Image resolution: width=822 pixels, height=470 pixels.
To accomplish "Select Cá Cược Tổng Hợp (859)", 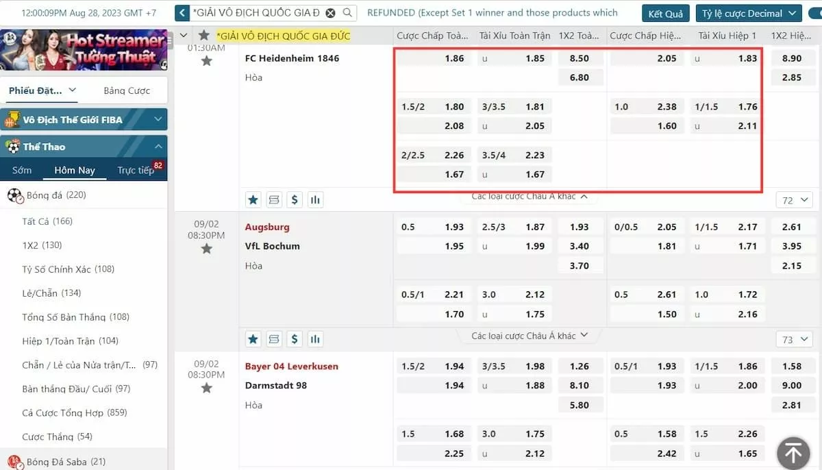I will [75, 413].
